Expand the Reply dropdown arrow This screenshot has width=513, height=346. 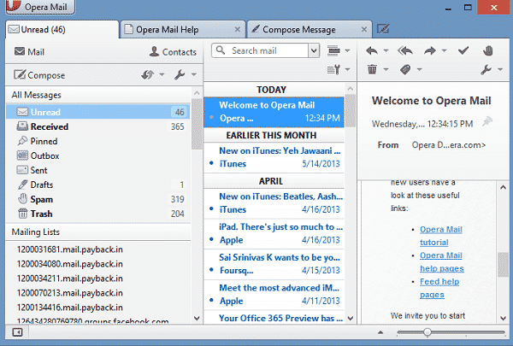(386, 50)
